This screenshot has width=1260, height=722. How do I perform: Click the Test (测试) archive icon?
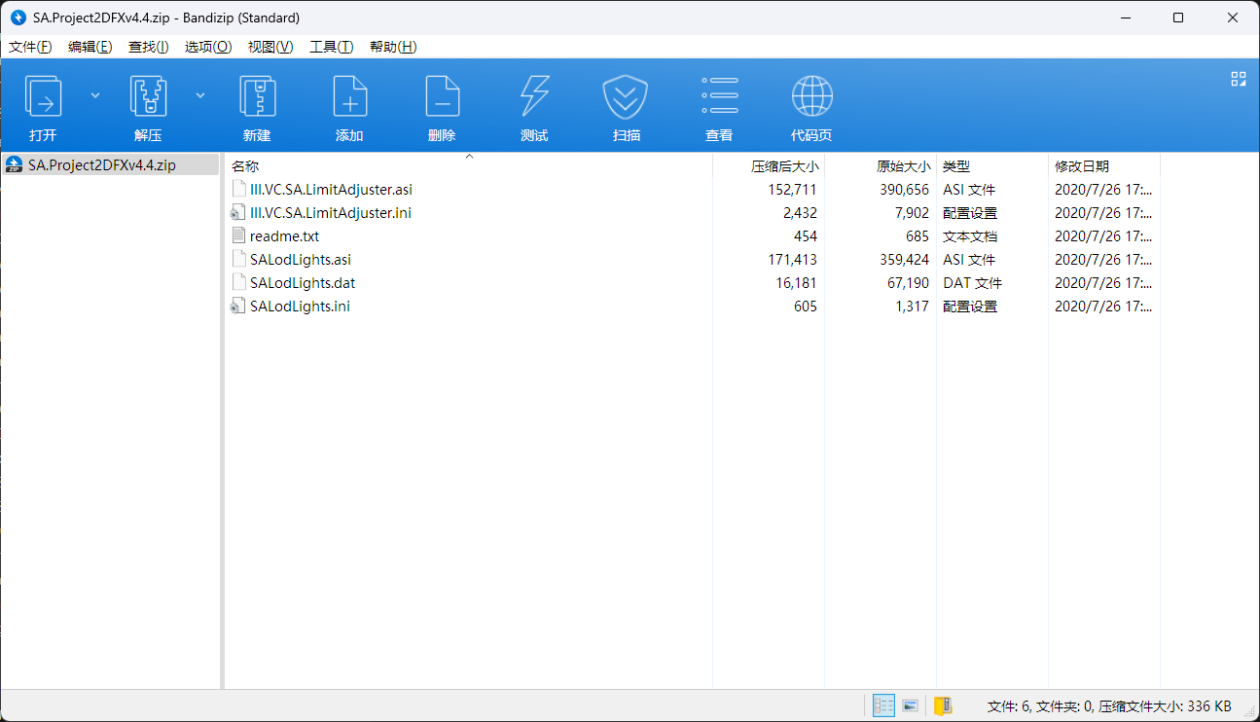pyautogui.click(x=534, y=97)
